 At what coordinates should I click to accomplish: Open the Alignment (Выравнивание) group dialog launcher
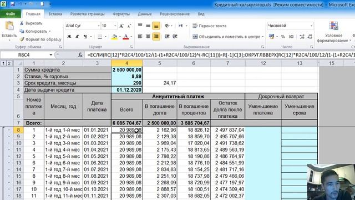(x=262, y=47)
